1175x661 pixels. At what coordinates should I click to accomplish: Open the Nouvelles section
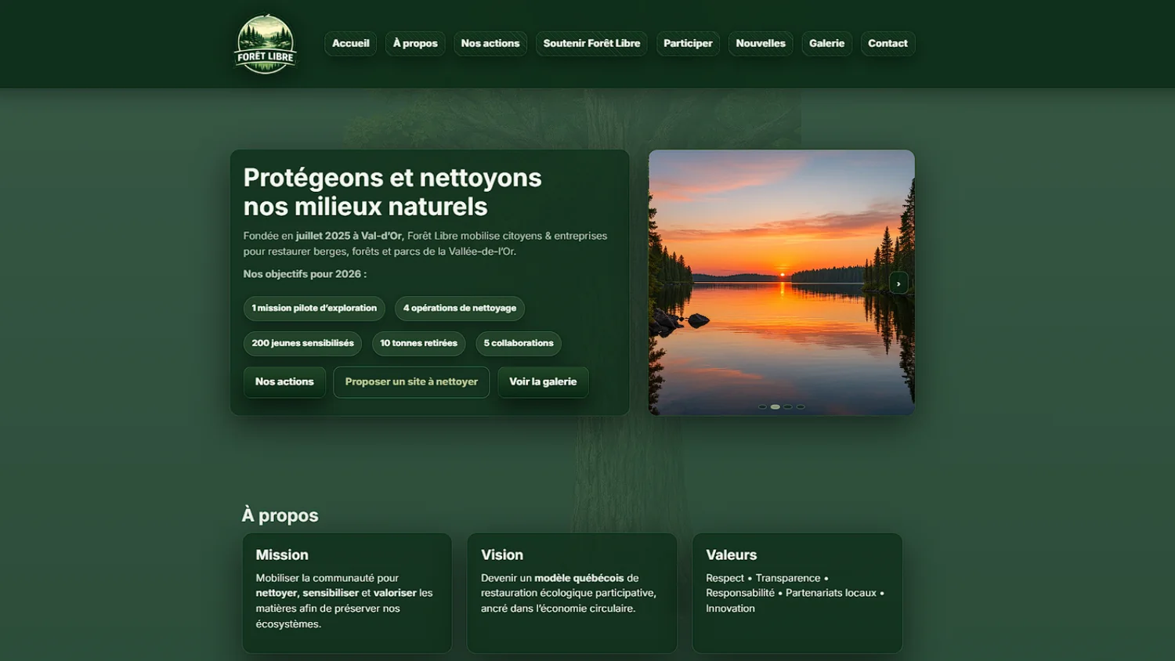coord(761,43)
